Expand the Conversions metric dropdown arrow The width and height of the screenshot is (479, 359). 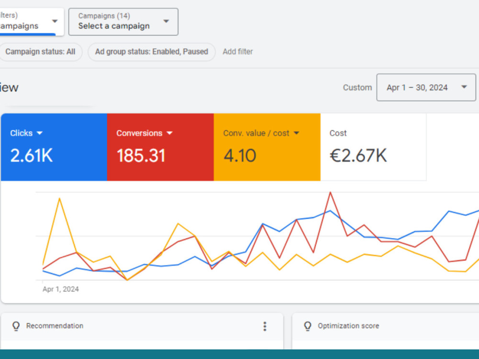coord(170,133)
